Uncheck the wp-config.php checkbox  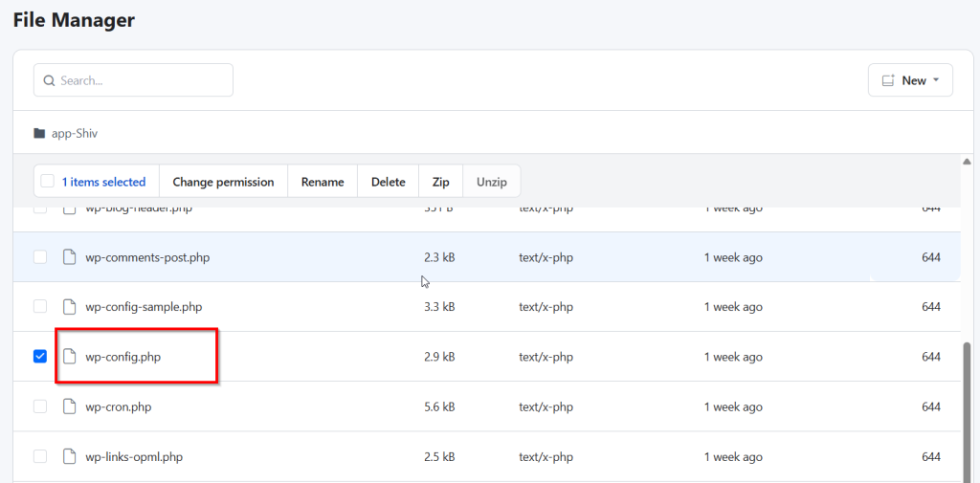(x=40, y=357)
